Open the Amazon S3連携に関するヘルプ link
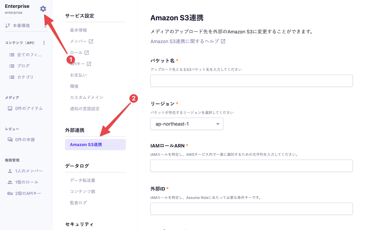Image resolution: width=365 pixels, height=230 pixels. 188,41
